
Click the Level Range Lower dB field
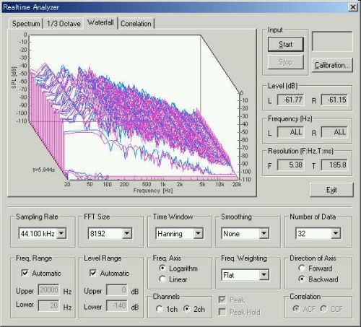[x=117, y=305]
